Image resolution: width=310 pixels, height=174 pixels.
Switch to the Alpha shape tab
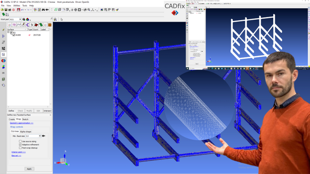click(26, 132)
